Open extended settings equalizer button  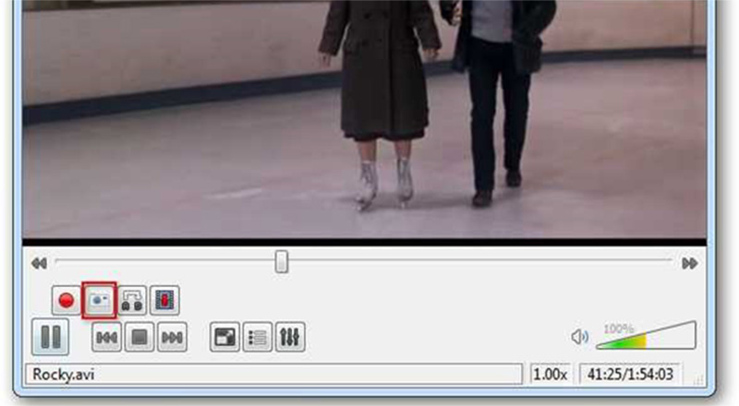click(x=289, y=339)
